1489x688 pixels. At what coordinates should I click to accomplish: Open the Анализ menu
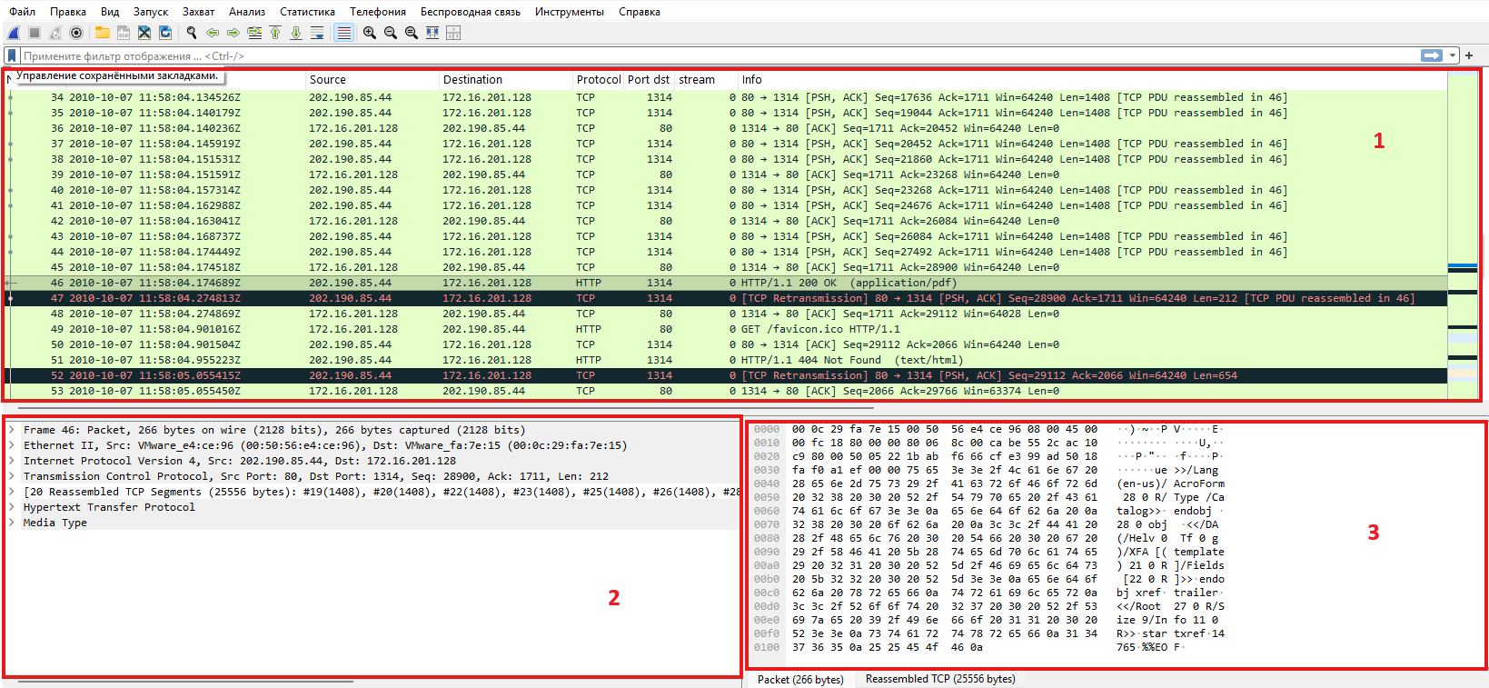pos(247,12)
